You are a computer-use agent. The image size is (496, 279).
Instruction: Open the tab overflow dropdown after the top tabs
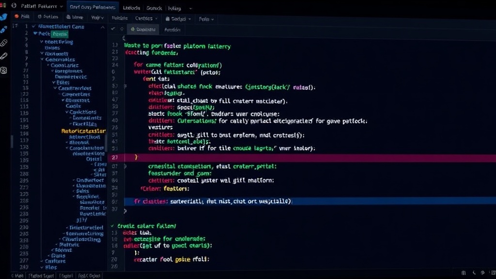190,9
